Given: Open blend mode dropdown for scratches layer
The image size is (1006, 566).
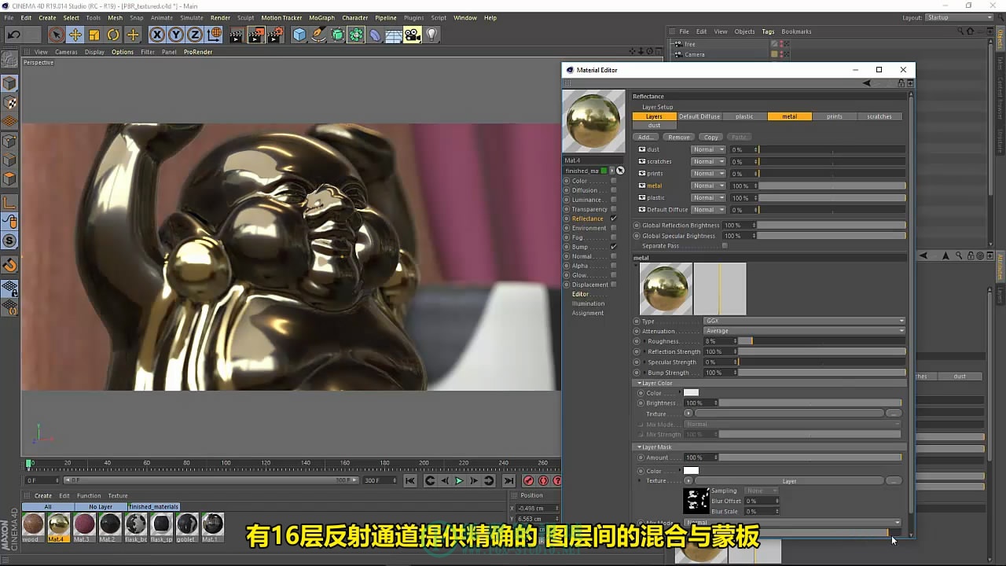Looking at the screenshot, I should coord(707,161).
